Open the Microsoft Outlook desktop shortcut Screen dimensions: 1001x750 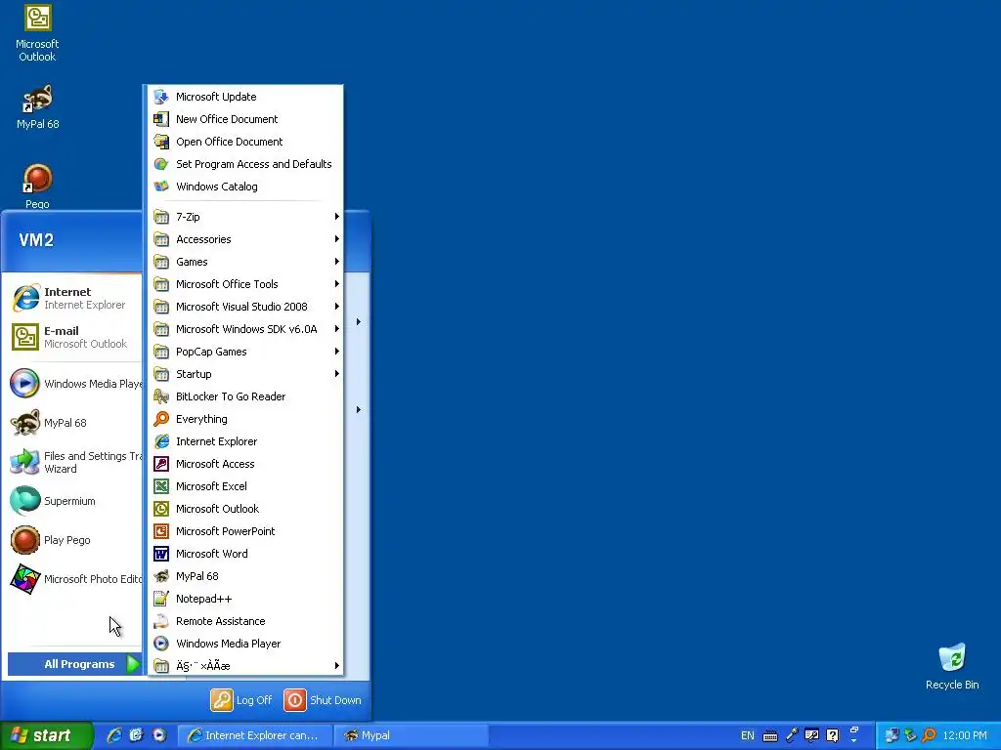[x=37, y=32]
